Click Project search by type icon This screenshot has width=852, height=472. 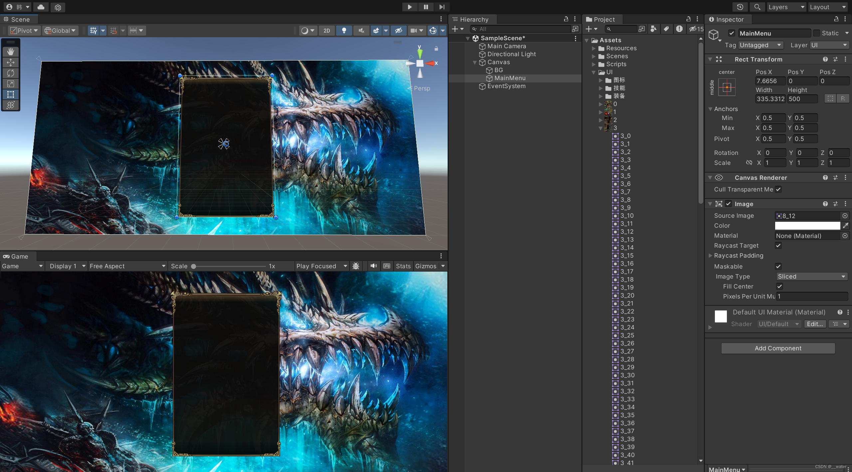tap(653, 29)
